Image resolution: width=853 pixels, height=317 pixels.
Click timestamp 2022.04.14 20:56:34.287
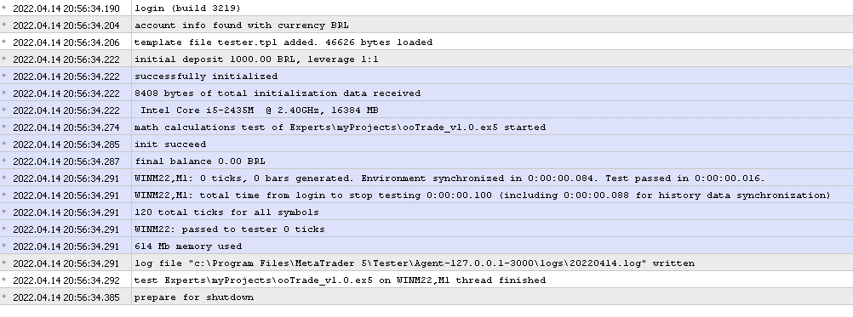click(66, 161)
